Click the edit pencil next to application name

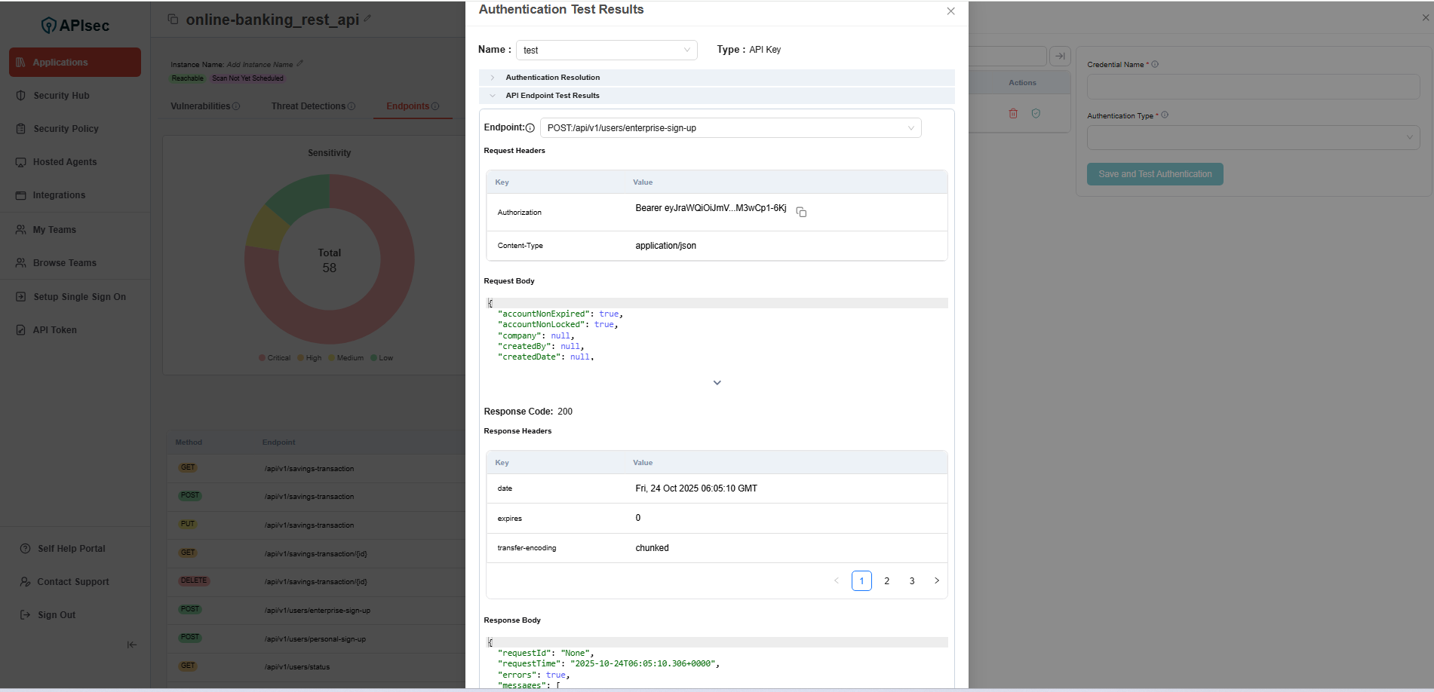pyautogui.click(x=367, y=19)
